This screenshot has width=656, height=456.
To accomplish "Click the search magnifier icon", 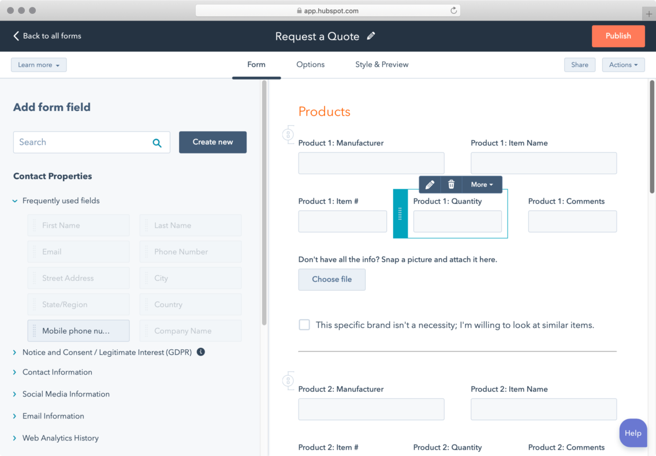I will pyautogui.click(x=157, y=142).
